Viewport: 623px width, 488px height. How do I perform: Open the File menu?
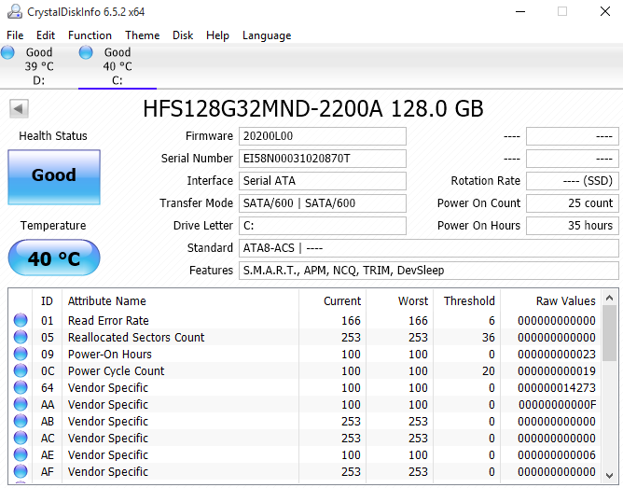[x=15, y=35]
